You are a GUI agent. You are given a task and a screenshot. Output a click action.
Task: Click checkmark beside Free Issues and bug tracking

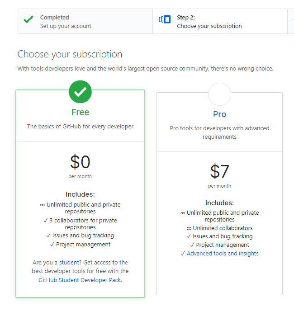point(49,235)
